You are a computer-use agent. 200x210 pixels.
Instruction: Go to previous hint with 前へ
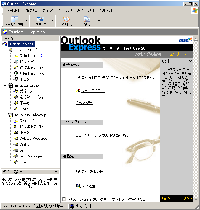(x=166, y=198)
